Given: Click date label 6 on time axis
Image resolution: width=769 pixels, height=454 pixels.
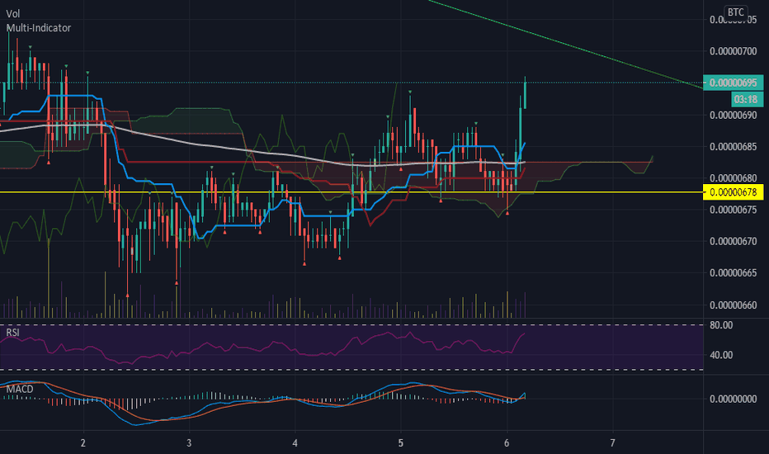Looking at the screenshot, I should click(x=507, y=443).
